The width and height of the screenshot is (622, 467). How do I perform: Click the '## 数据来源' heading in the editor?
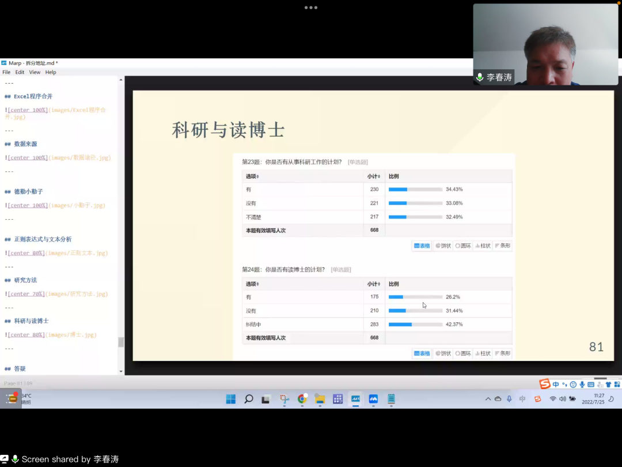[x=21, y=144]
